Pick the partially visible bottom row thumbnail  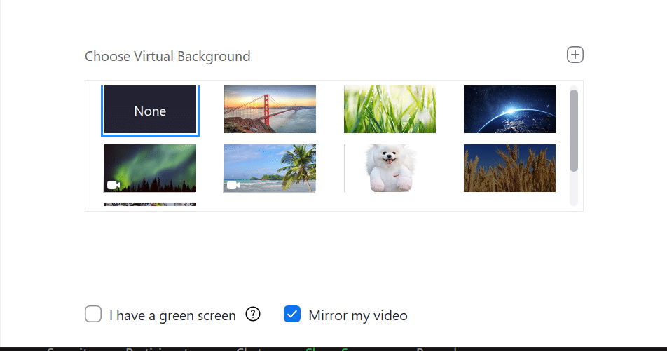150,205
